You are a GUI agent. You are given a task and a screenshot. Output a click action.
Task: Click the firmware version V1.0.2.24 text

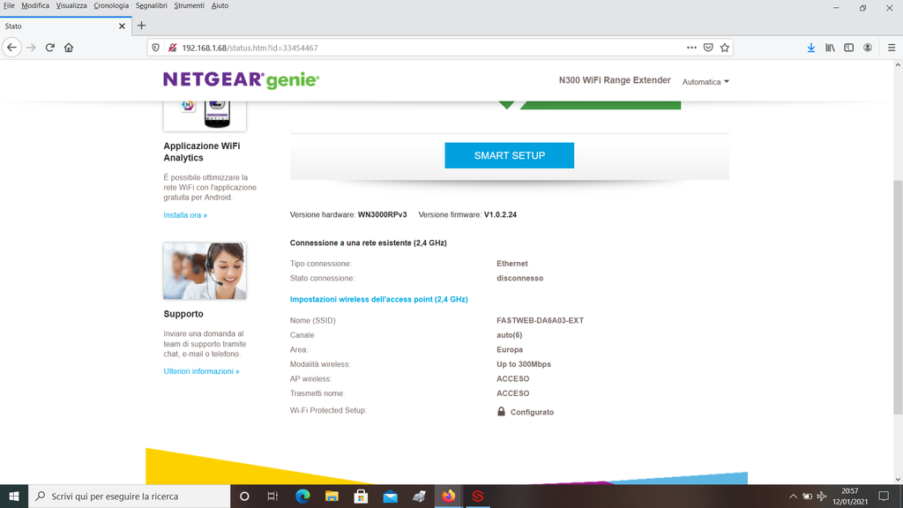[500, 215]
